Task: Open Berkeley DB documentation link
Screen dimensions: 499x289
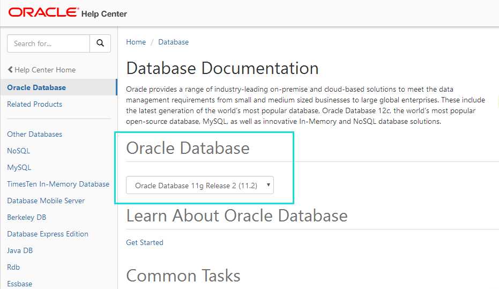Action: 26,217
